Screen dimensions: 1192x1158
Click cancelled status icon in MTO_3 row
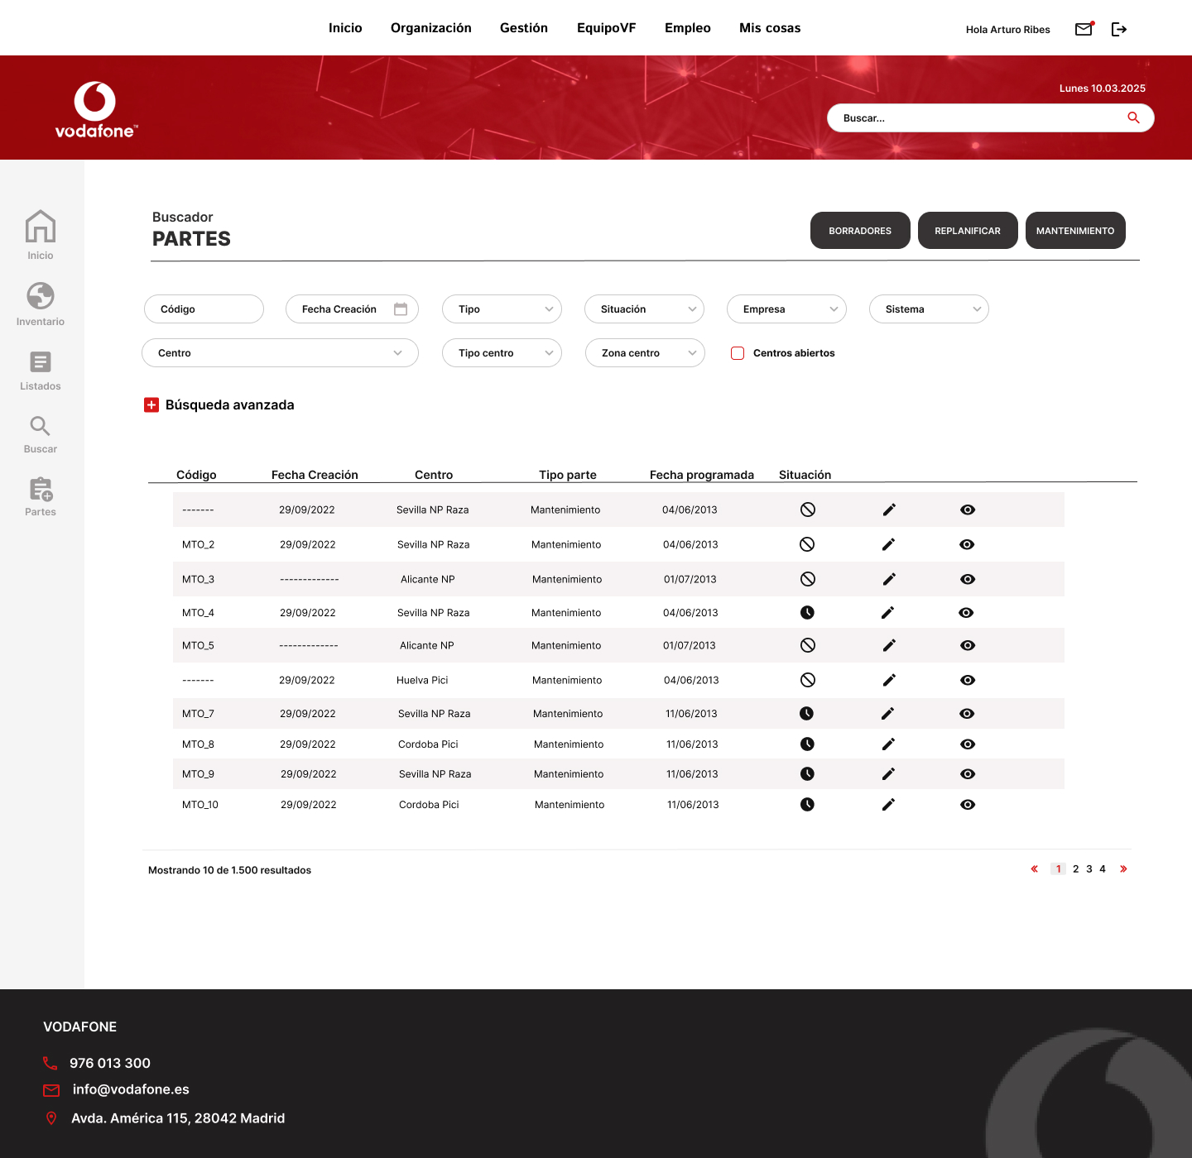808,579
